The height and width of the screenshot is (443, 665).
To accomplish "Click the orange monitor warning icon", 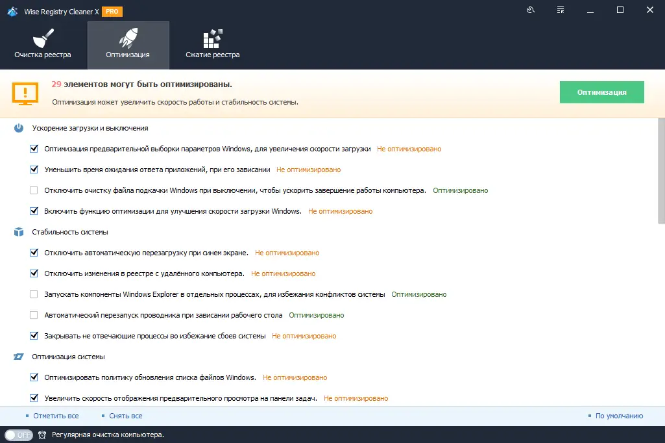I will pyautogui.click(x=25, y=94).
